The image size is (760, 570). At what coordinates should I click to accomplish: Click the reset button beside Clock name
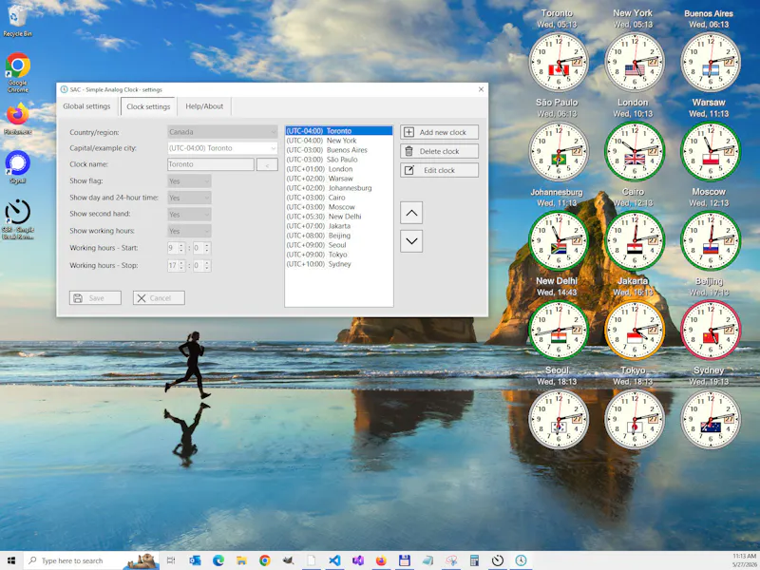267,164
